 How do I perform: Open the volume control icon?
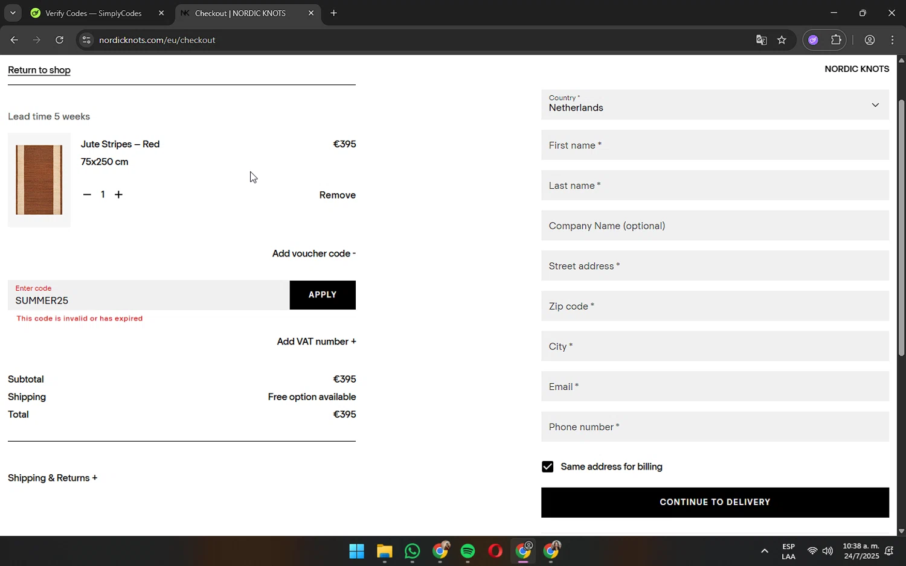(827, 551)
